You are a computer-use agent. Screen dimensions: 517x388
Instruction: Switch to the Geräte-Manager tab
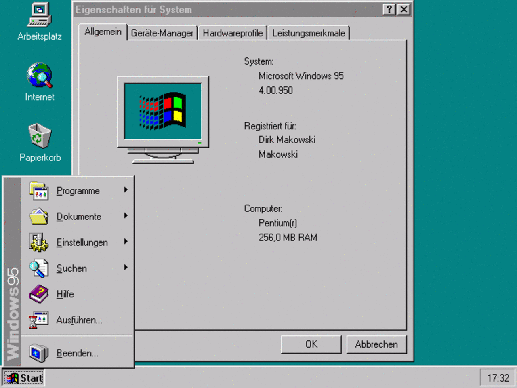click(x=162, y=33)
